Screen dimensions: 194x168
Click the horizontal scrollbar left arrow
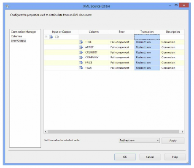pyautogui.click(x=46, y=132)
